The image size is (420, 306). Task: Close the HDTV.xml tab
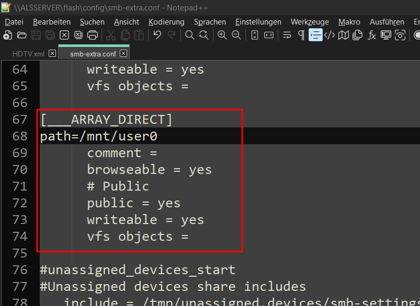click(52, 53)
